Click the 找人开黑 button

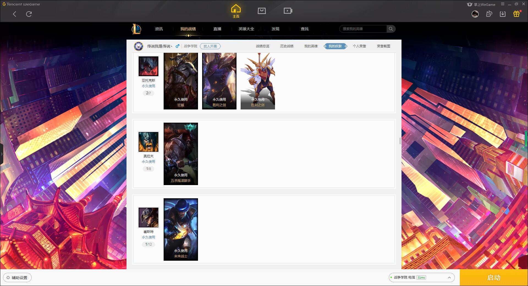(x=210, y=46)
